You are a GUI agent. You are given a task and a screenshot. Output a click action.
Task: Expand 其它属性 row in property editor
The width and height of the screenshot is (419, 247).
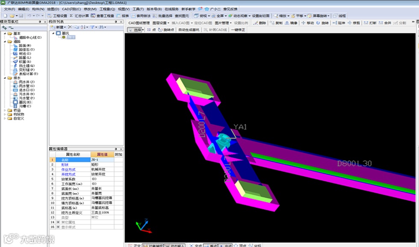point(58,222)
